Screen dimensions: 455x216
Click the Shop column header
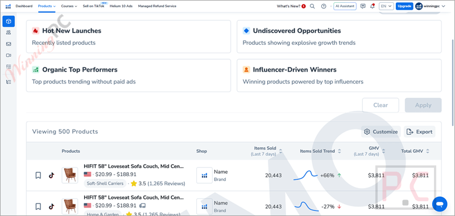point(202,151)
